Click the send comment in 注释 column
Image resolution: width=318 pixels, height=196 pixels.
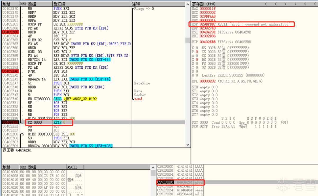click(138, 99)
